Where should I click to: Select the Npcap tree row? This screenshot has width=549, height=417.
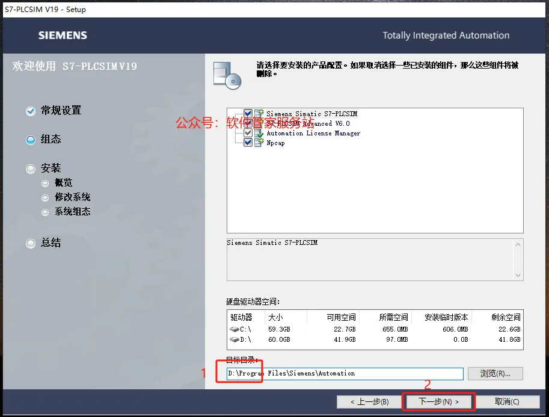click(275, 143)
